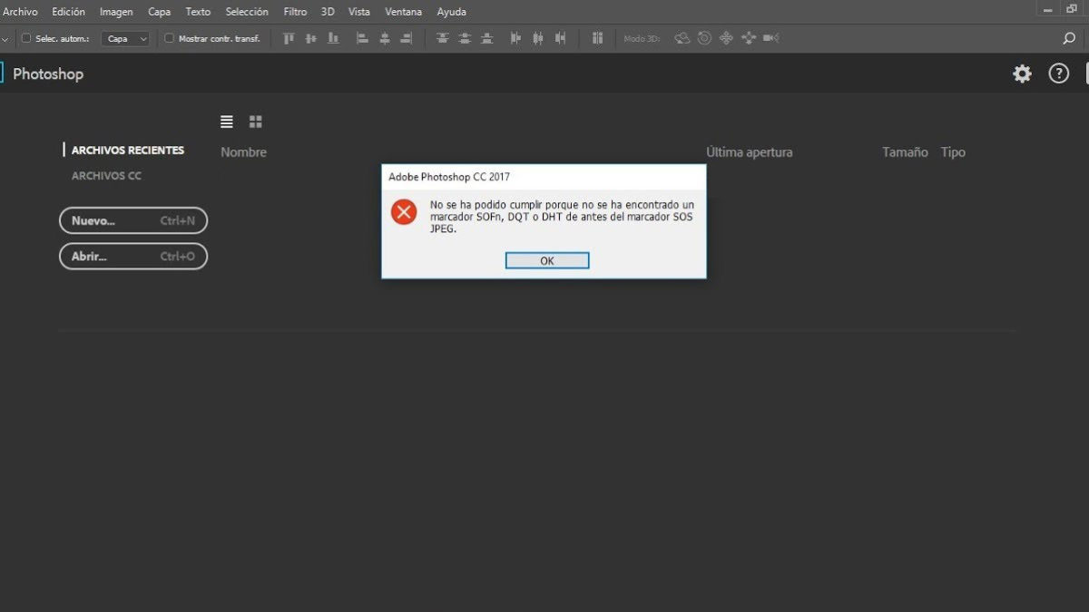
Task: Select the 3D video camera zoom mode
Action: [771, 38]
